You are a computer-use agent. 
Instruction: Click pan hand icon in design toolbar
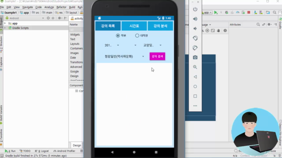[219, 31]
